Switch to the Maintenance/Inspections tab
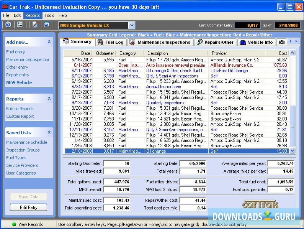Screen dimensions: 304x229 tap(160, 42)
